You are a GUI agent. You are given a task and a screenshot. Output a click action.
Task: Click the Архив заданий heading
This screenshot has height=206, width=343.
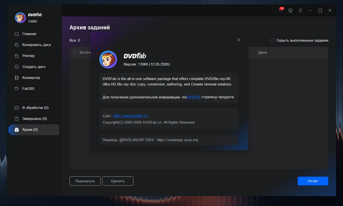coord(90,28)
